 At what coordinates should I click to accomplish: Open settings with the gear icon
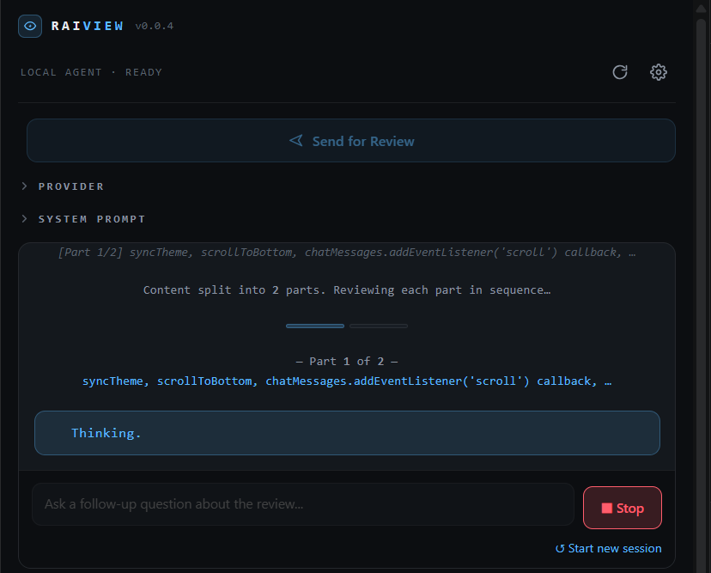(x=659, y=72)
